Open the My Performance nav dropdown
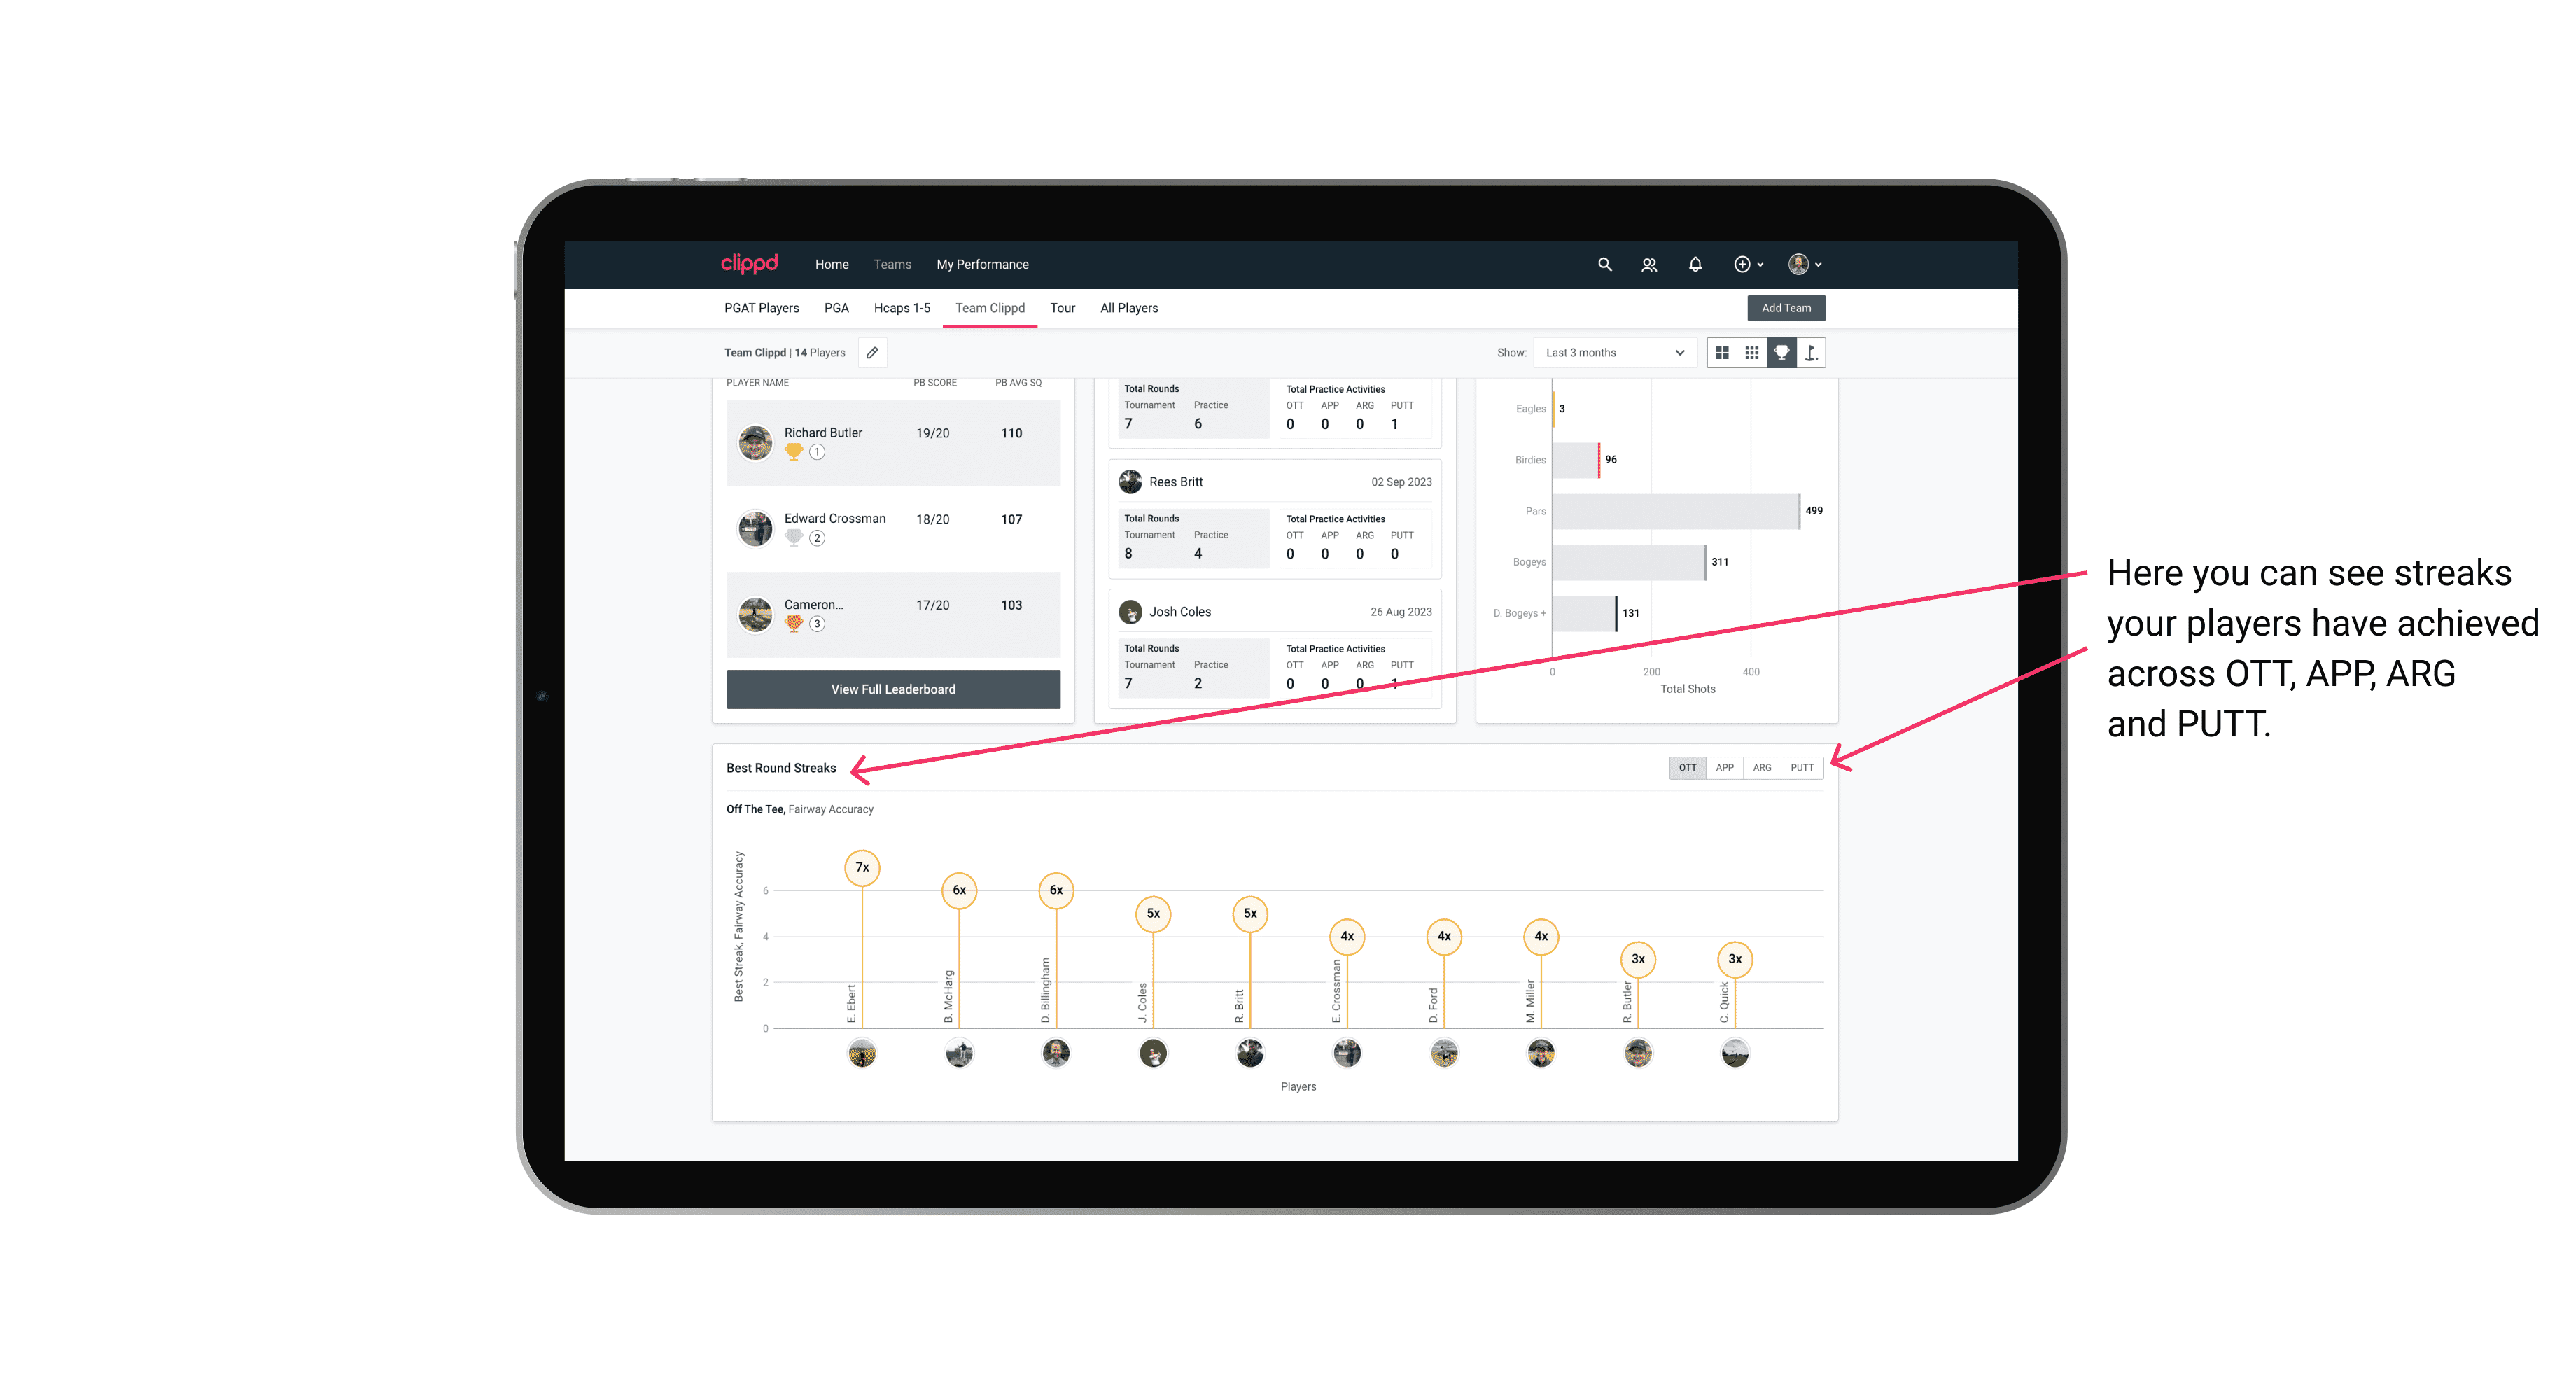 (986, 265)
